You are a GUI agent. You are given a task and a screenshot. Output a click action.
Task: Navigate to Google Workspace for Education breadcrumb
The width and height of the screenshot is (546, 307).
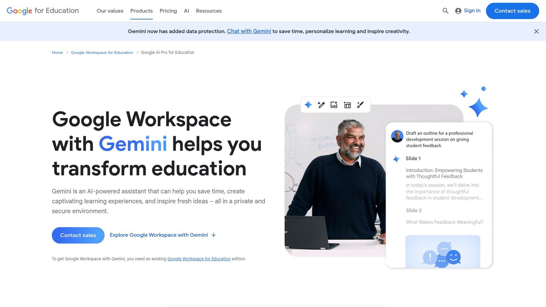click(x=102, y=52)
